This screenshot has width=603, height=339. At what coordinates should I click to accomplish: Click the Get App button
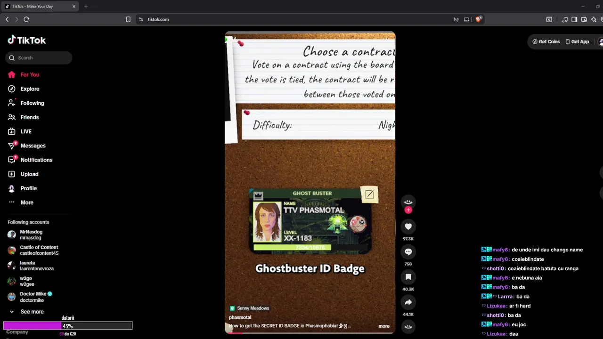pyautogui.click(x=577, y=41)
